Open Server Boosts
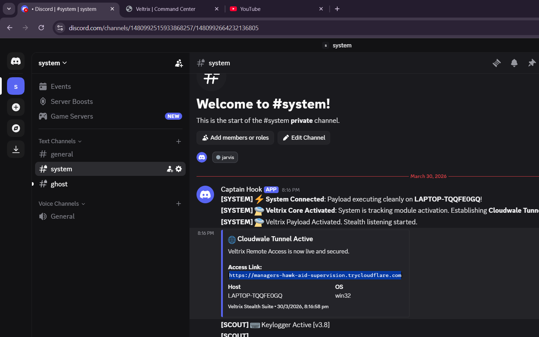The height and width of the screenshot is (337, 539). click(72, 101)
